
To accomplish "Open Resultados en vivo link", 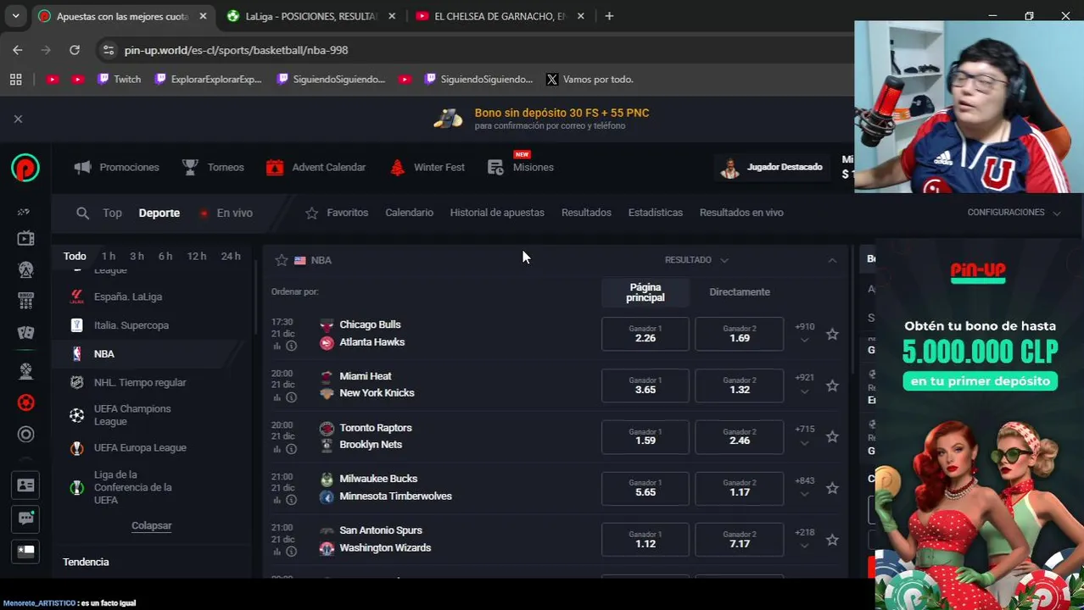I will tap(741, 213).
